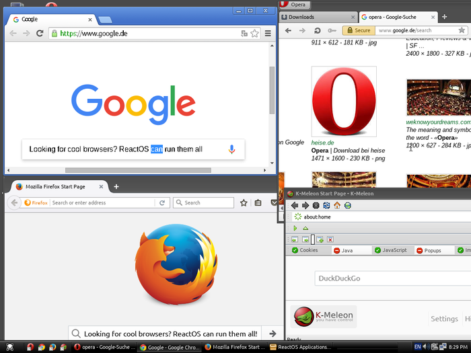
Task: Switch to the Opera Downloads tab
Action: [318, 17]
